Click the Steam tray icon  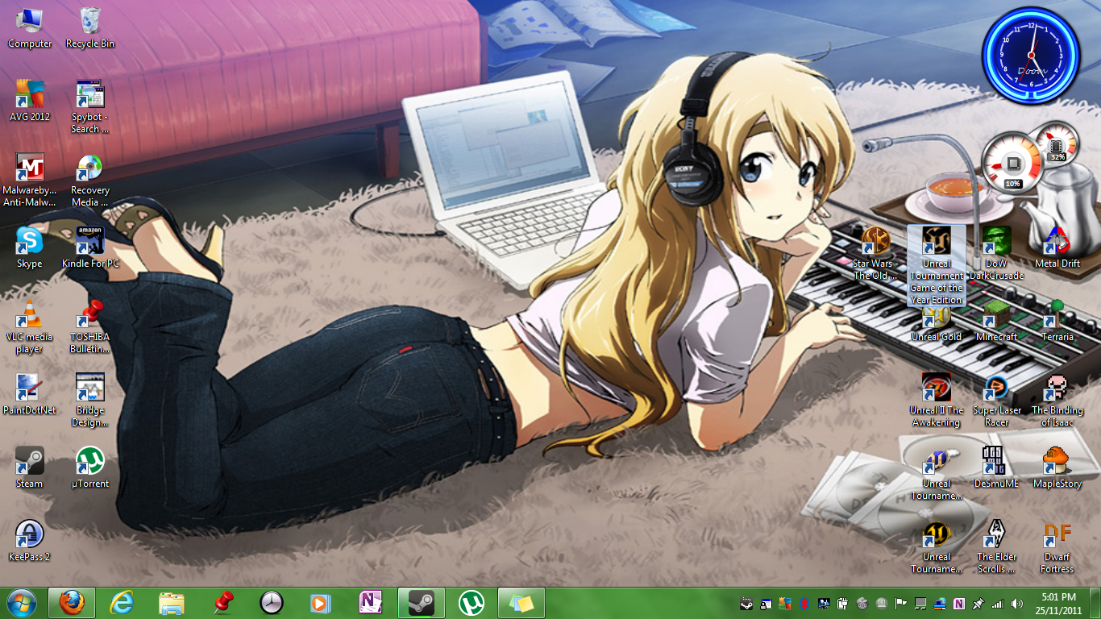[747, 604]
